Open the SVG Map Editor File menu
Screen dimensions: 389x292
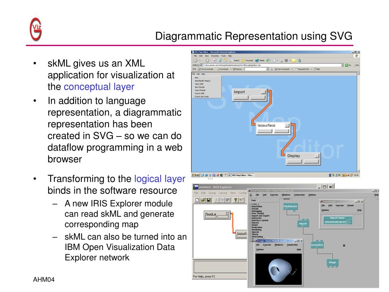point(194,74)
